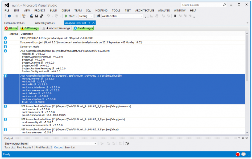Toggle word wrap icon in Output panel
Viewport: 252px width, 159px height.
point(127,143)
